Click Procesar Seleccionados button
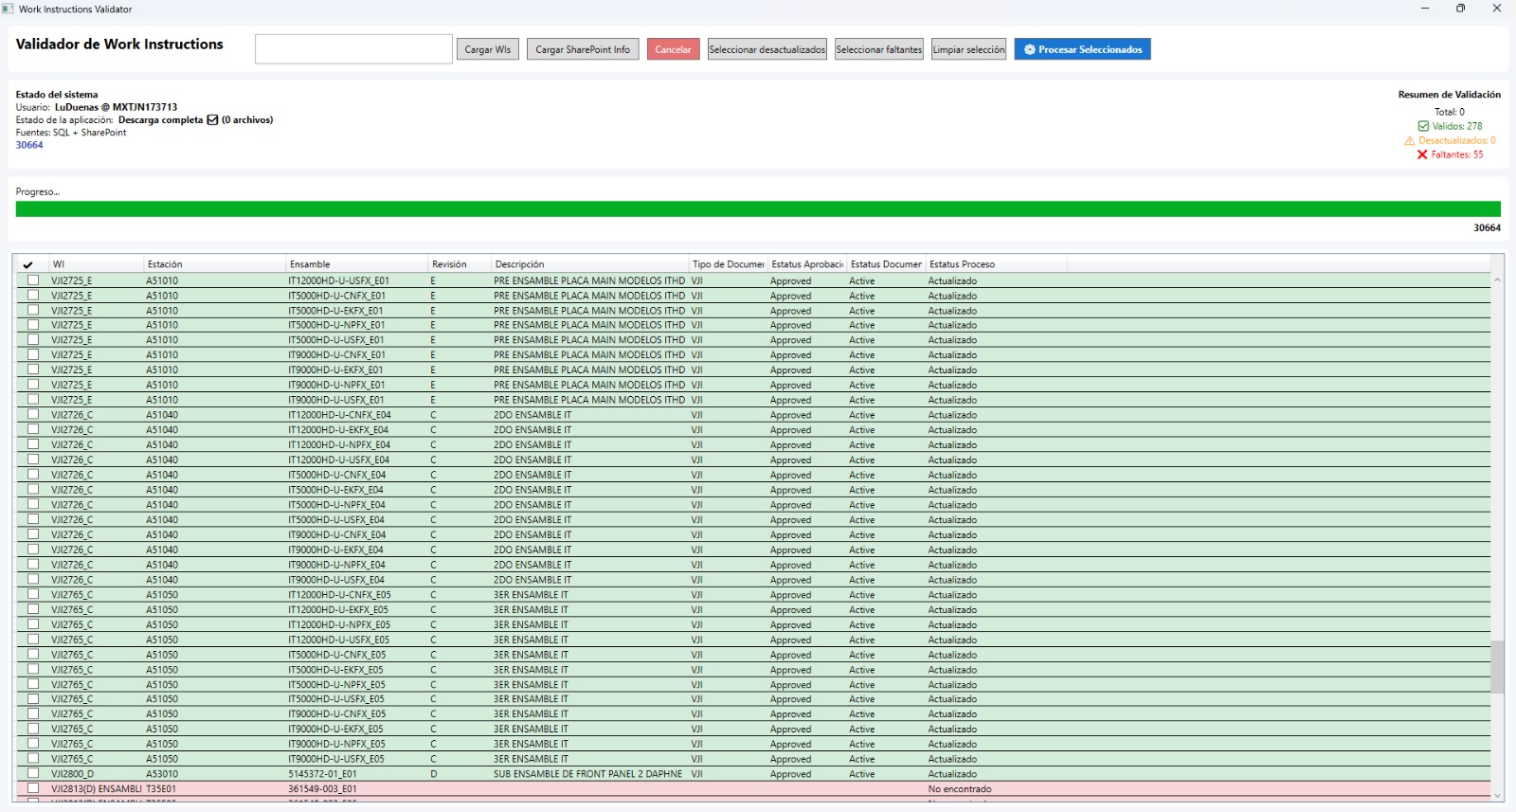 tap(1082, 49)
